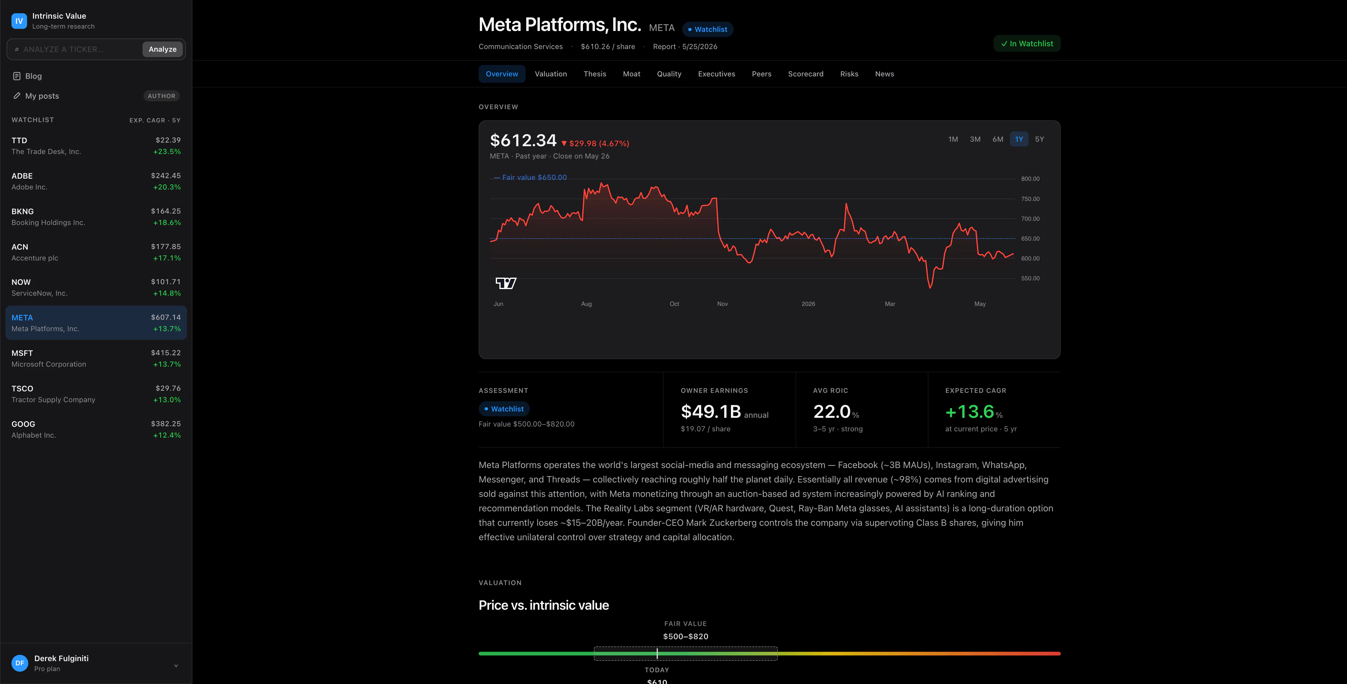This screenshot has height=684, width=1347.
Task: Click the Blog document icon
Action: [17, 76]
